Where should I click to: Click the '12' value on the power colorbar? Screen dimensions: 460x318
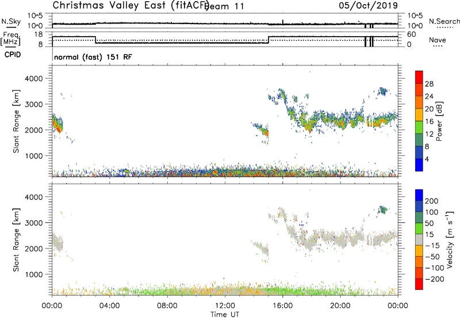[x=429, y=134]
